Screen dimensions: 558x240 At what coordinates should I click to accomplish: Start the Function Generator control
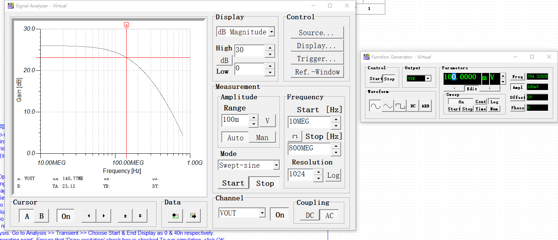376,79
